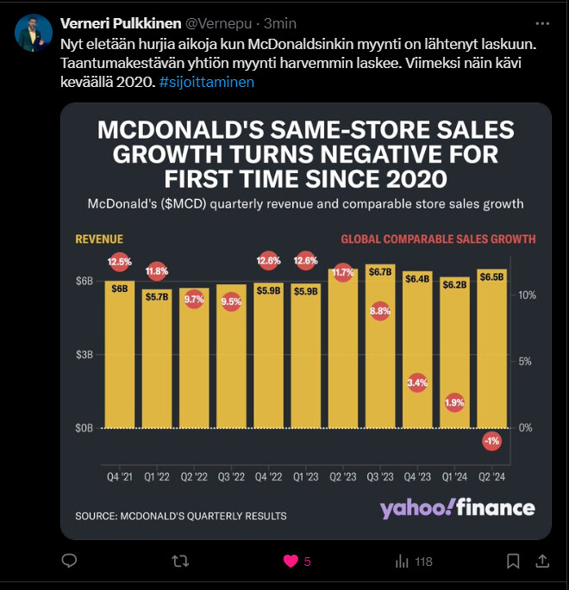Open Verneri Pulkkinen's profile avatar
This screenshot has width=569, height=590.
click(34, 34)
